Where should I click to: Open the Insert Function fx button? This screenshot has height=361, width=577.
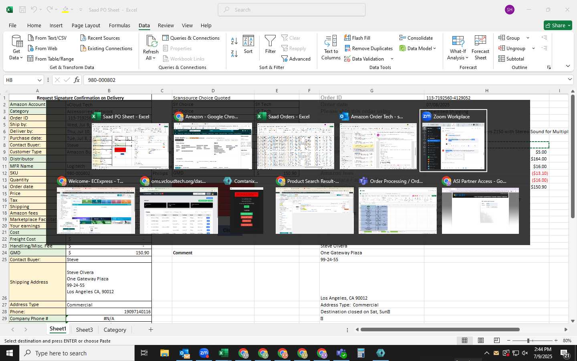tap(77, 80)
